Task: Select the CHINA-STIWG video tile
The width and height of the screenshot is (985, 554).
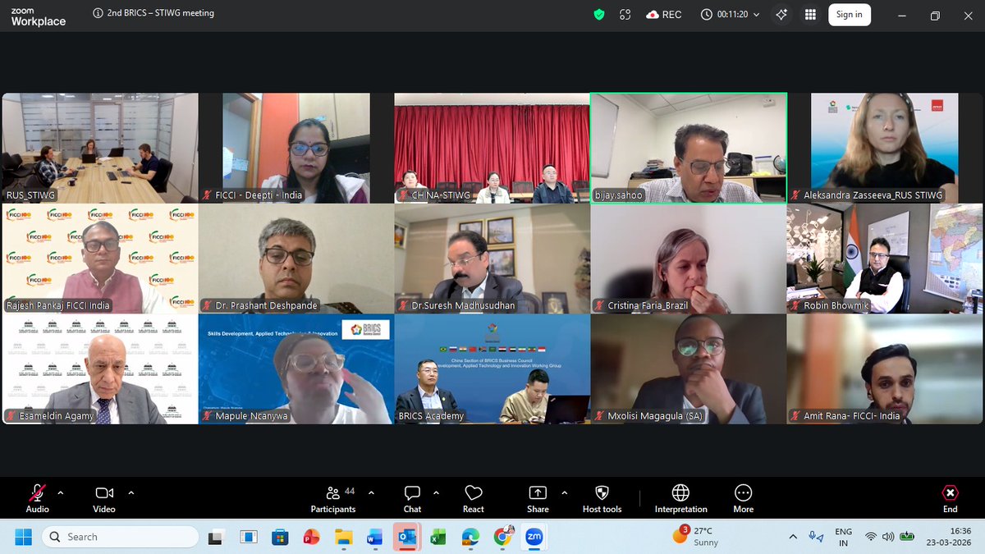Action: pos(492,148)
